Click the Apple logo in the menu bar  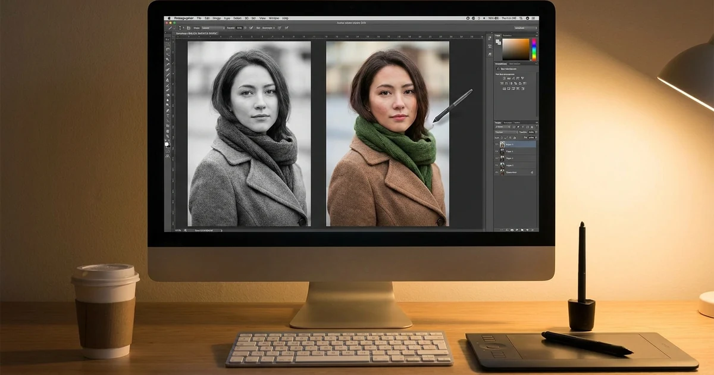(168, 19)
